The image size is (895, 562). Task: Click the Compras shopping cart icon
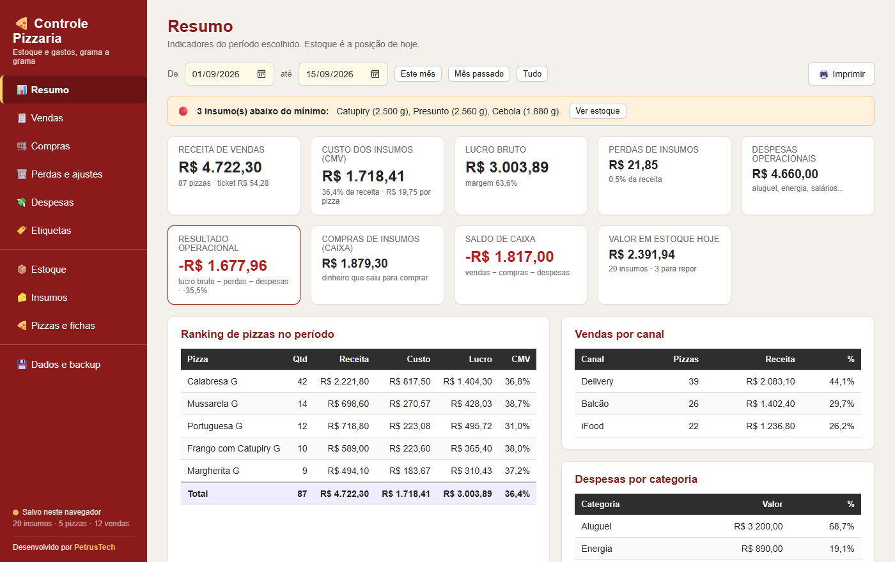tap(22, 146)
